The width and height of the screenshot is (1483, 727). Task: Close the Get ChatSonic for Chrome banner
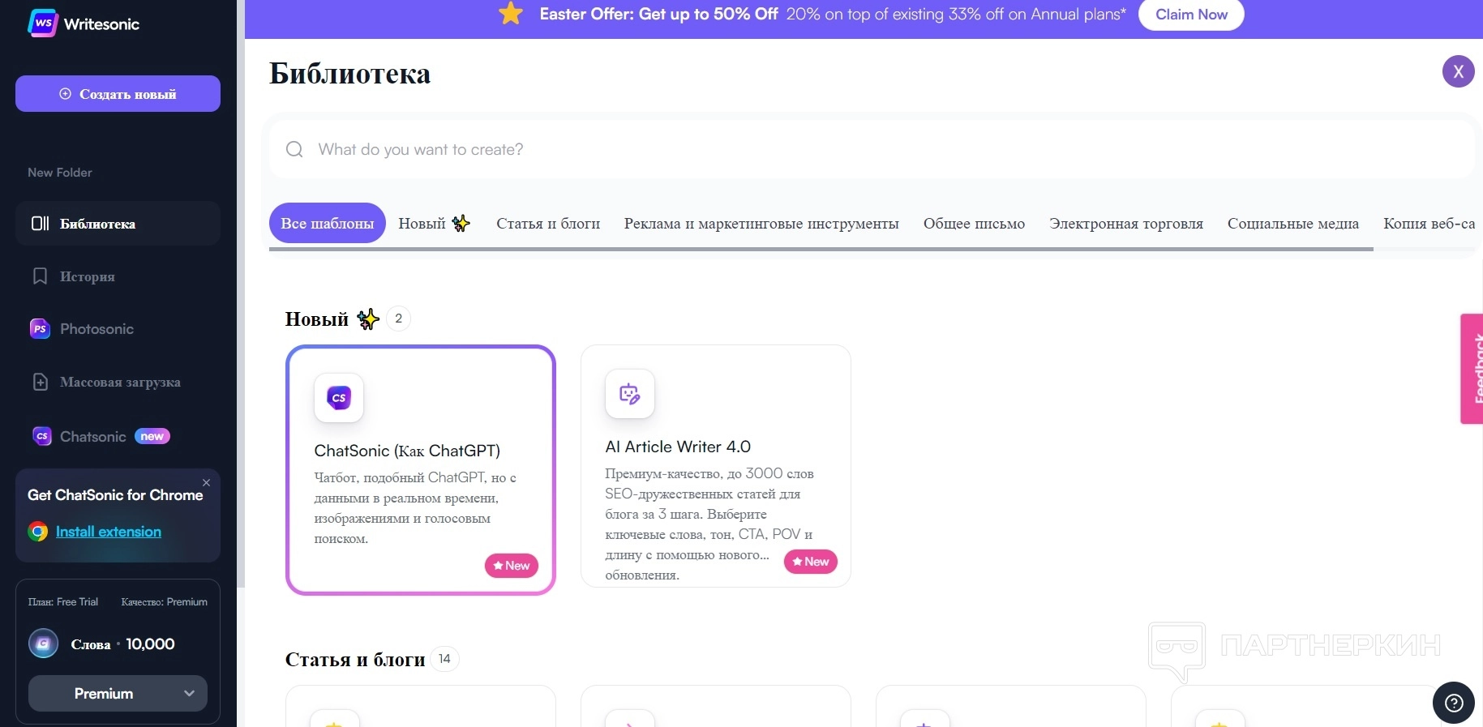coord(206,482)
